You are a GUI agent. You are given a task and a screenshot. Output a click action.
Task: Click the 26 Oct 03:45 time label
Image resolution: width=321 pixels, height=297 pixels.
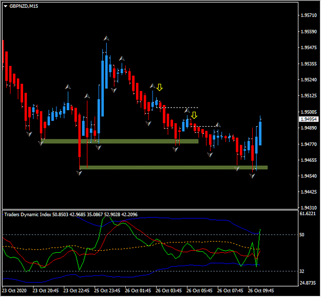point(168,291)
